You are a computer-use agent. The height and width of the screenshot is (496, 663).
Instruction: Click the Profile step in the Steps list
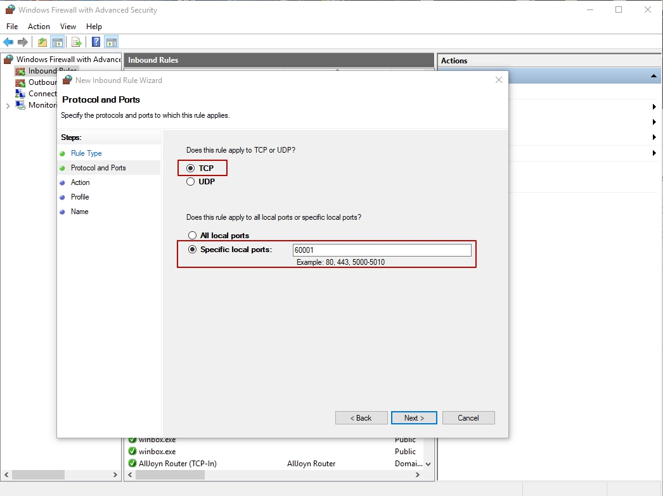click(80, 197)
